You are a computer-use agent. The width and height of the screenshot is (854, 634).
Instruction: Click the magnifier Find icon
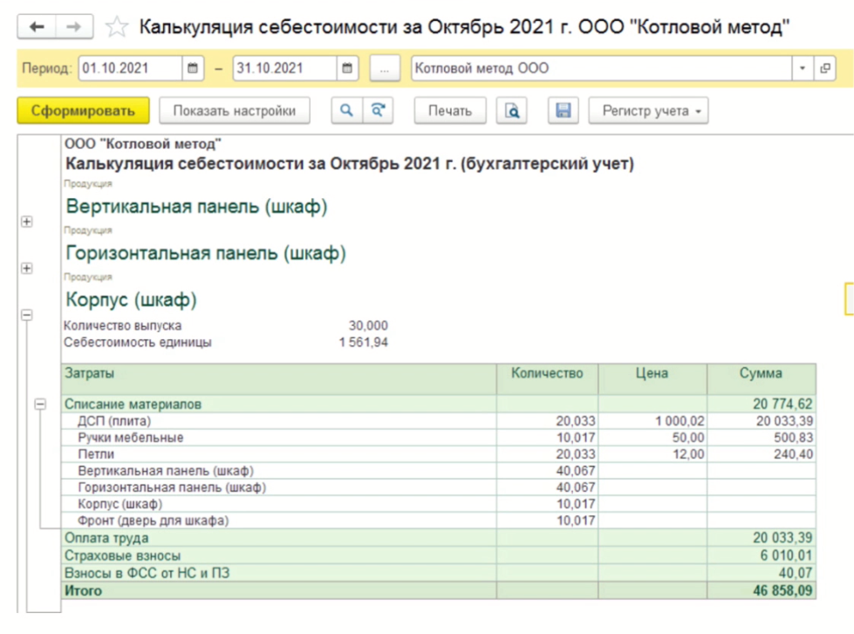click(346, 111)
